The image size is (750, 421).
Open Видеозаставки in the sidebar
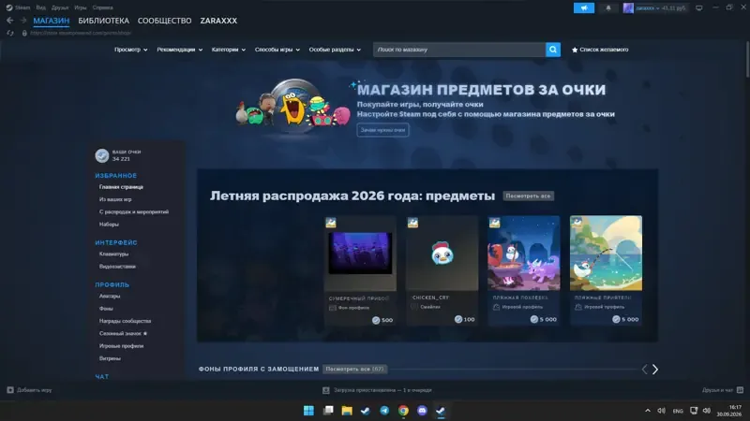pos(118,267)
